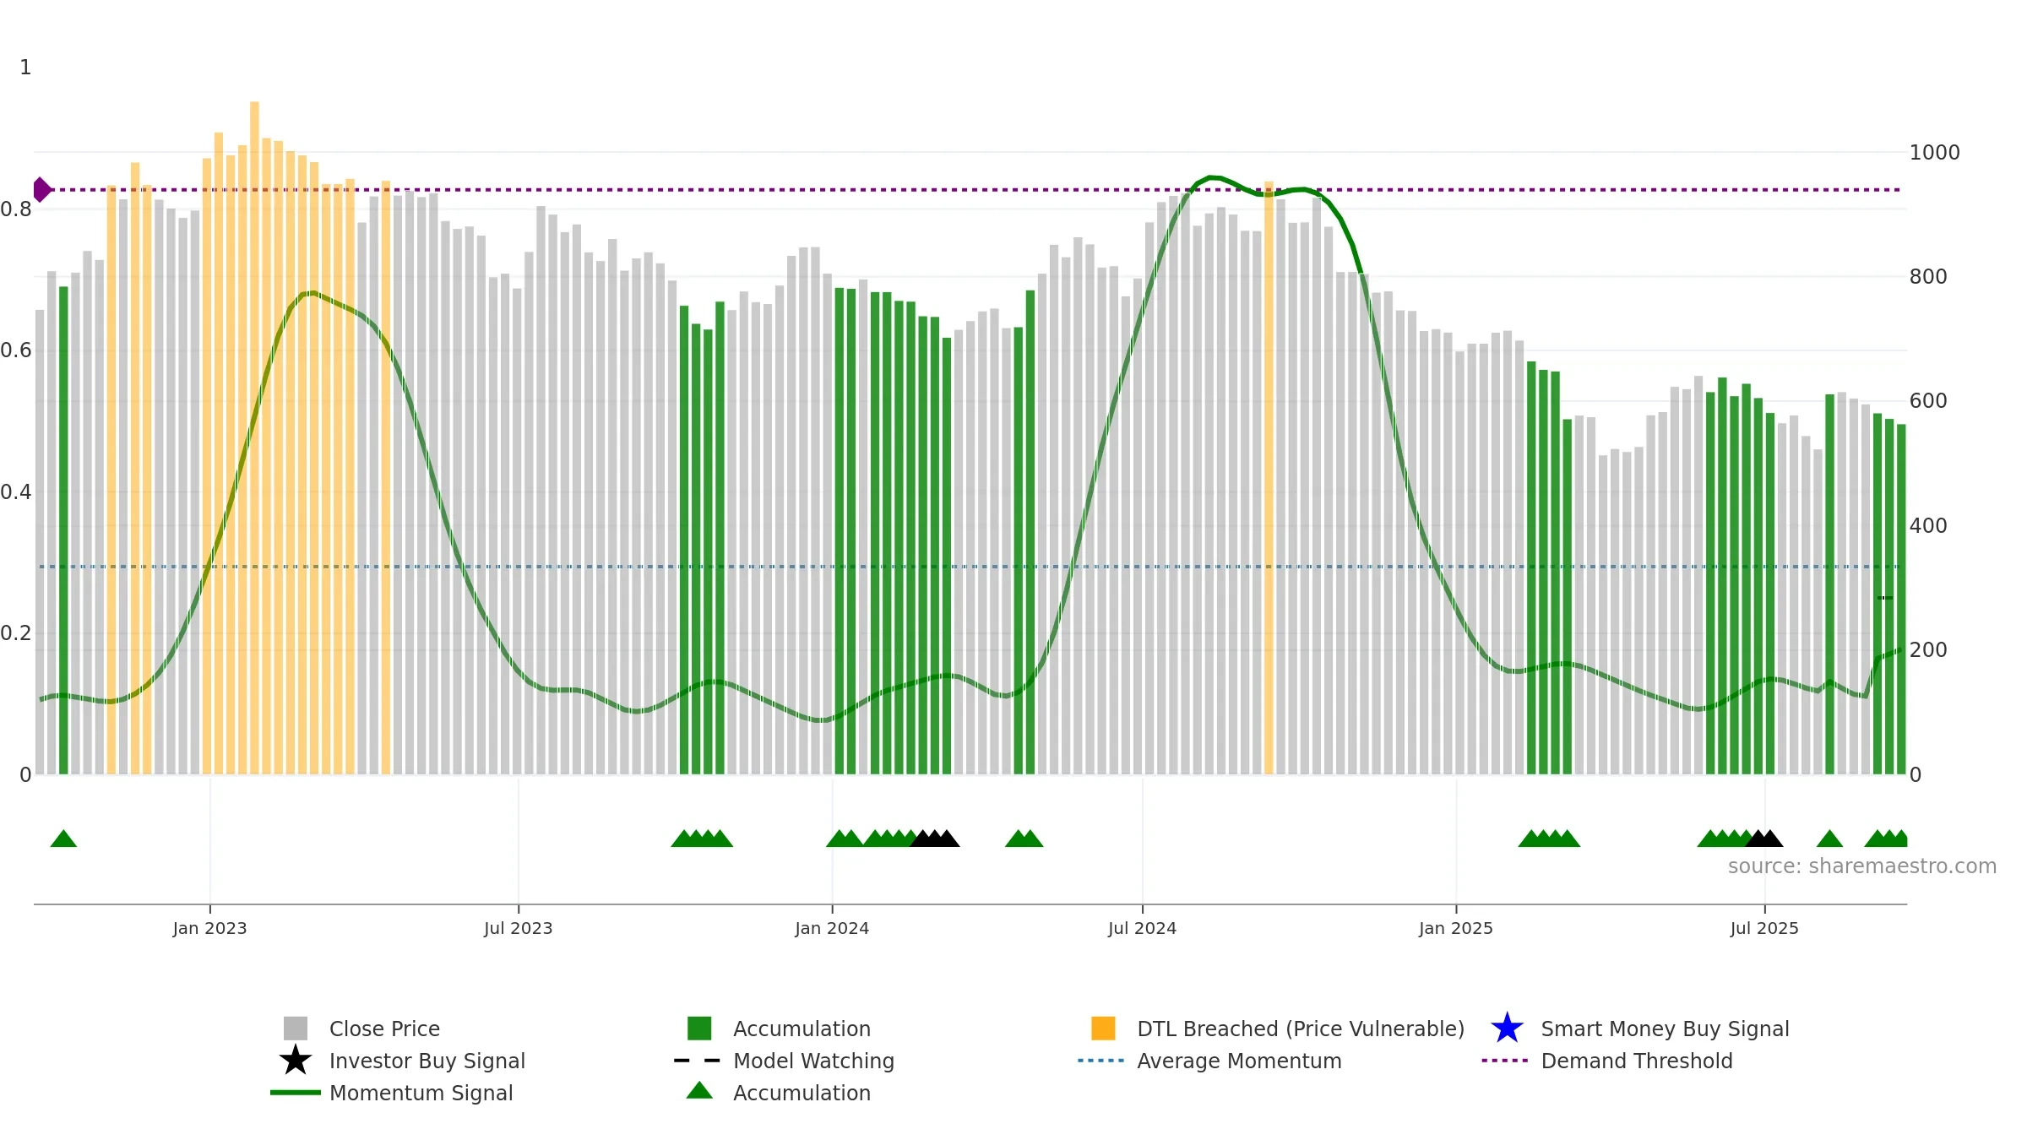Click the black triangle markers near Jul 2025

[x=1763, y=839]
